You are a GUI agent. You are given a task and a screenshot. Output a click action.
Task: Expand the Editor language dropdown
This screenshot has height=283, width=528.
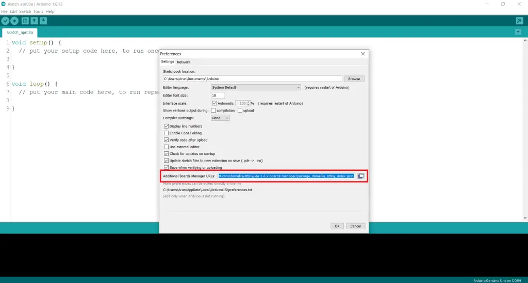pyautogui.click(x=256, y=87)
